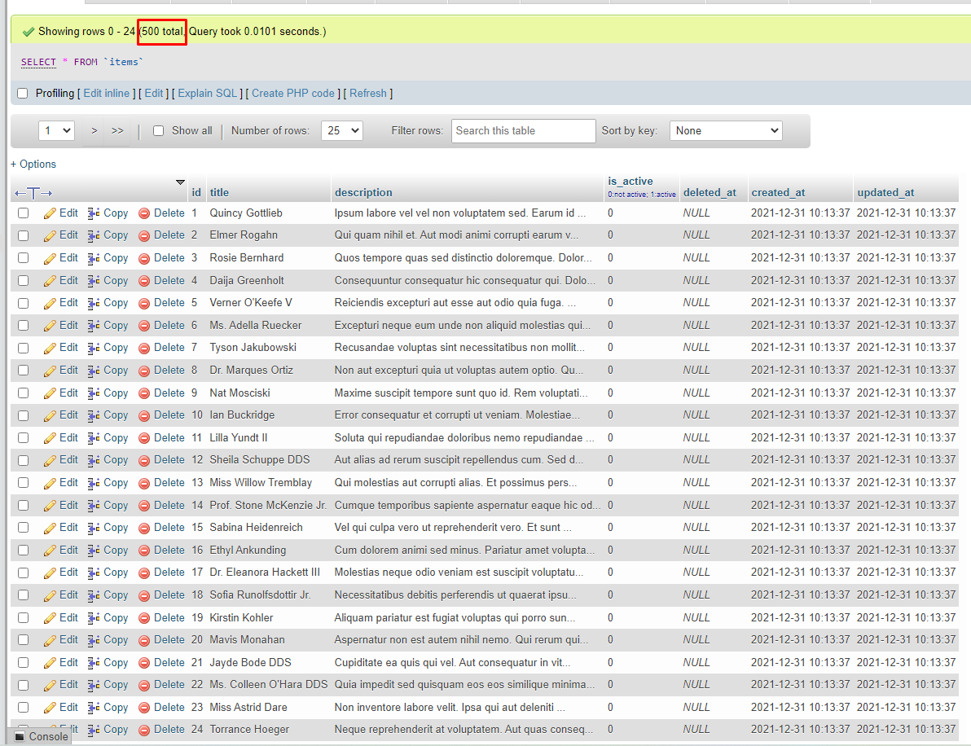971x746 pixels.
Task: Click the red Delete icon for Sabina Heidenreich
Action: point(144,528)
